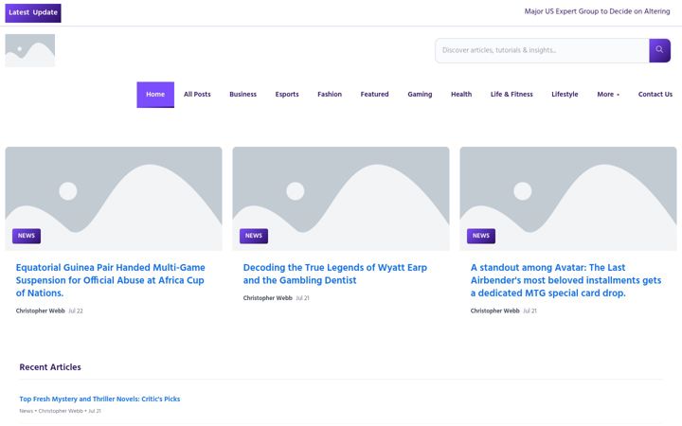Image resolution: width=682 pixels, height=426 pixels.
Task: Click the Latest Update badge
Action: [33, 12]
